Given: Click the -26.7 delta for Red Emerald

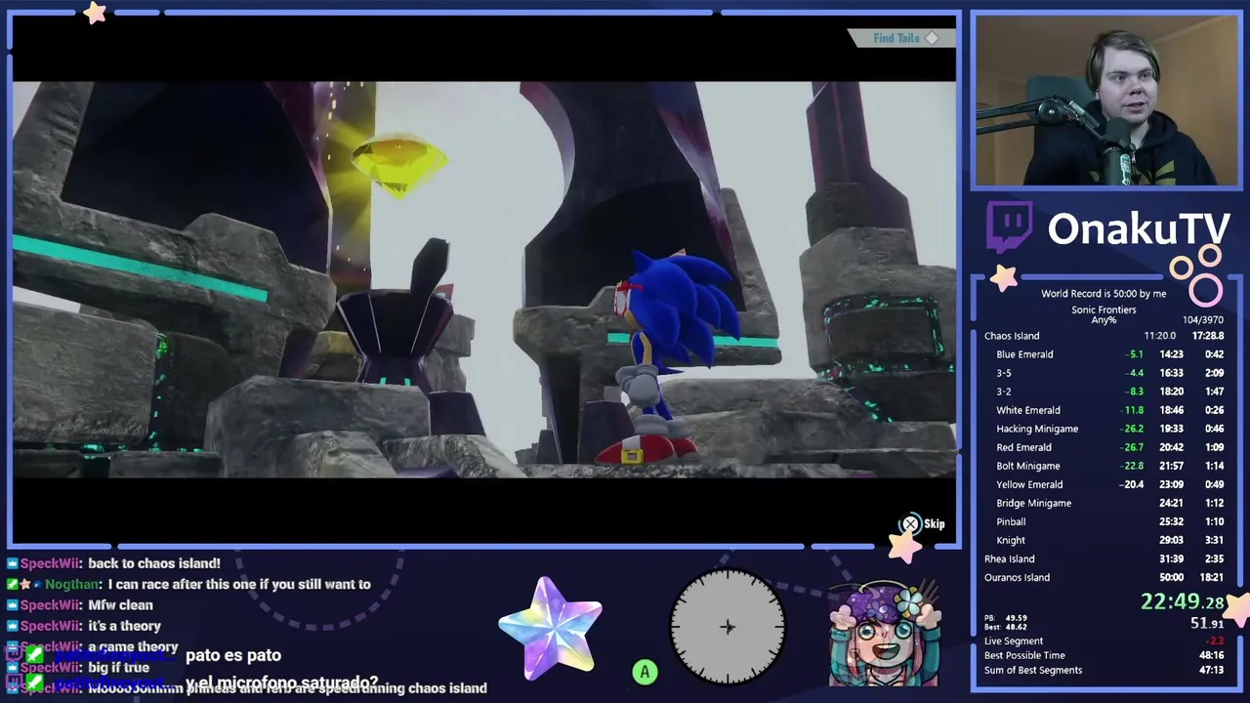Looking at the screenshot, I should (1131, 447).
